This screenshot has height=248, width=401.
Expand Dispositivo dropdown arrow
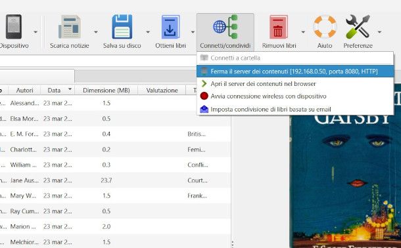pos(35,32)
